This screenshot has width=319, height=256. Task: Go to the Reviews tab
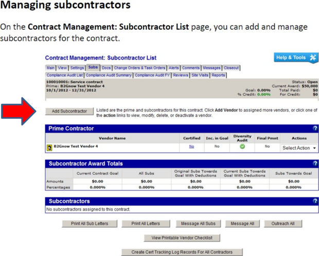click(181, 75)
